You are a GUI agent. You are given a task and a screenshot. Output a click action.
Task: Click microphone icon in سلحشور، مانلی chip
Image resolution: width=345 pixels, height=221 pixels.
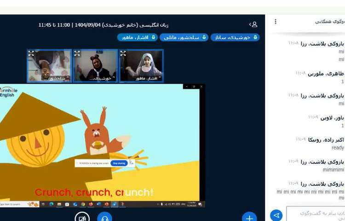[204, 37]
